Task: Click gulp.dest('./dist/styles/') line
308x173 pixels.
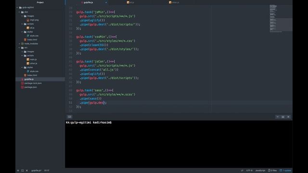Action: click(x=109, y=49)
